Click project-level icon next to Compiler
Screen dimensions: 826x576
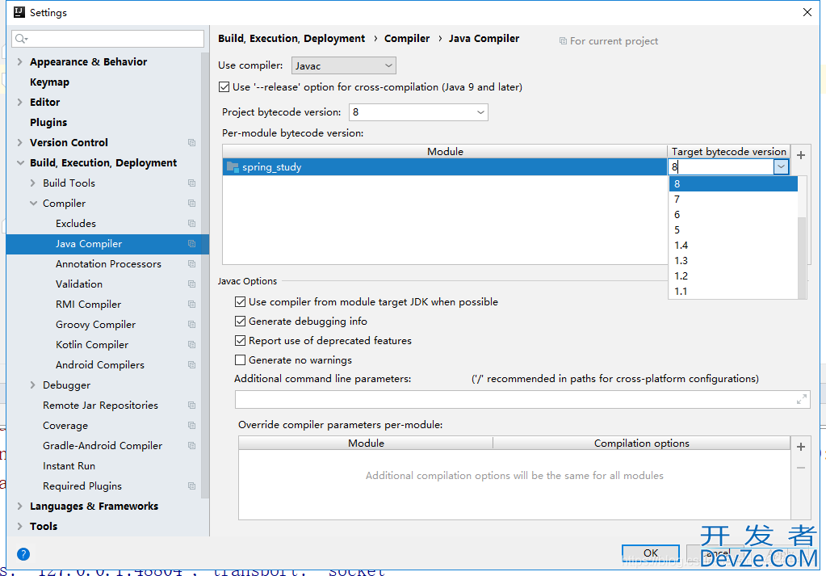[191, 204]
